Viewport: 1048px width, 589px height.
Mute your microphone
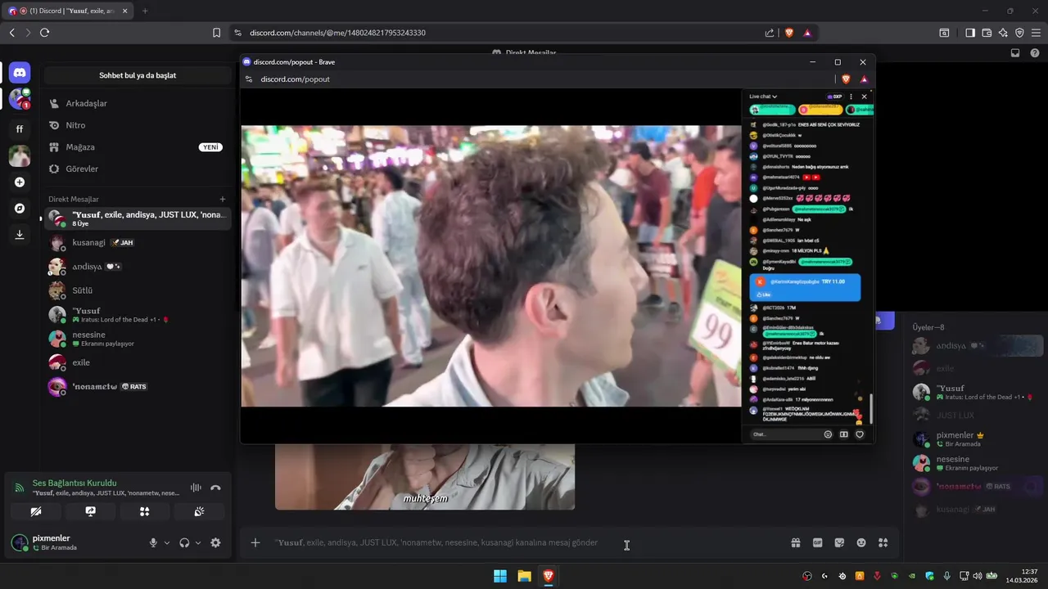coord(153,542)
